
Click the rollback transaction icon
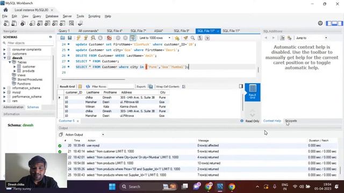125,38
